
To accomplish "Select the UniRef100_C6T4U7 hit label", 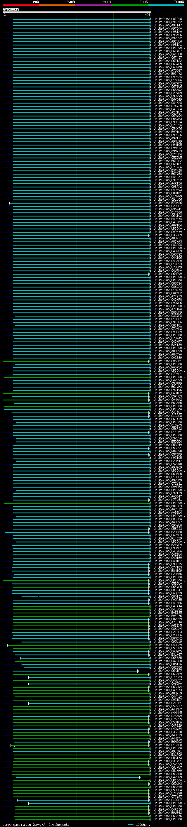I will 167,51.
